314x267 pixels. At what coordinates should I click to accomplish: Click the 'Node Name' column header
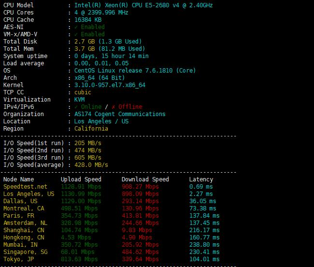point(19,179)
